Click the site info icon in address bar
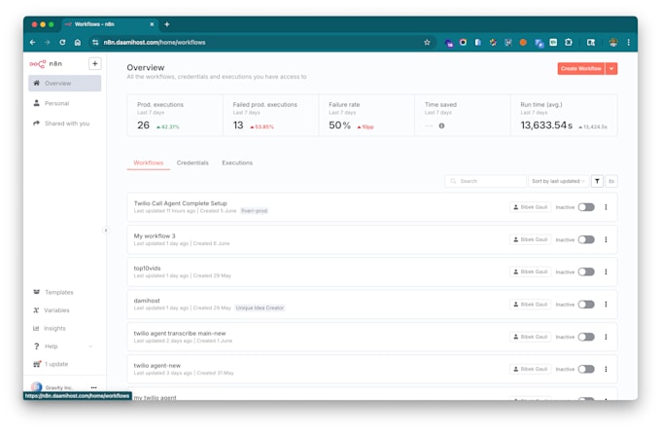661x431 pixels. click(95, 42)
